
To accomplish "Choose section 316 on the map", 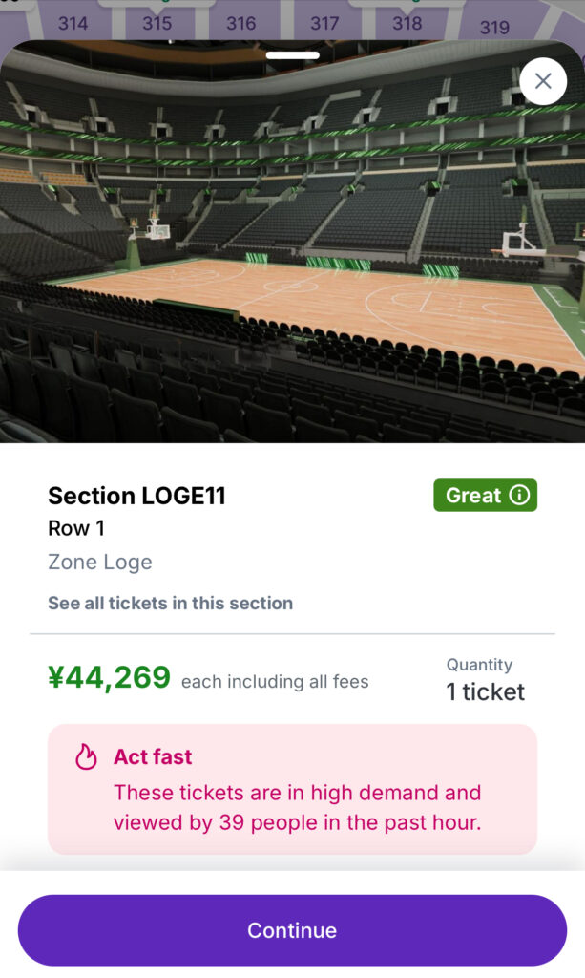I will (240, 23).
